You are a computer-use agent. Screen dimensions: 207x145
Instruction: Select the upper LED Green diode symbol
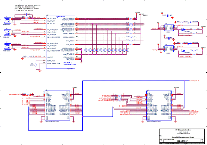(190, 22)
